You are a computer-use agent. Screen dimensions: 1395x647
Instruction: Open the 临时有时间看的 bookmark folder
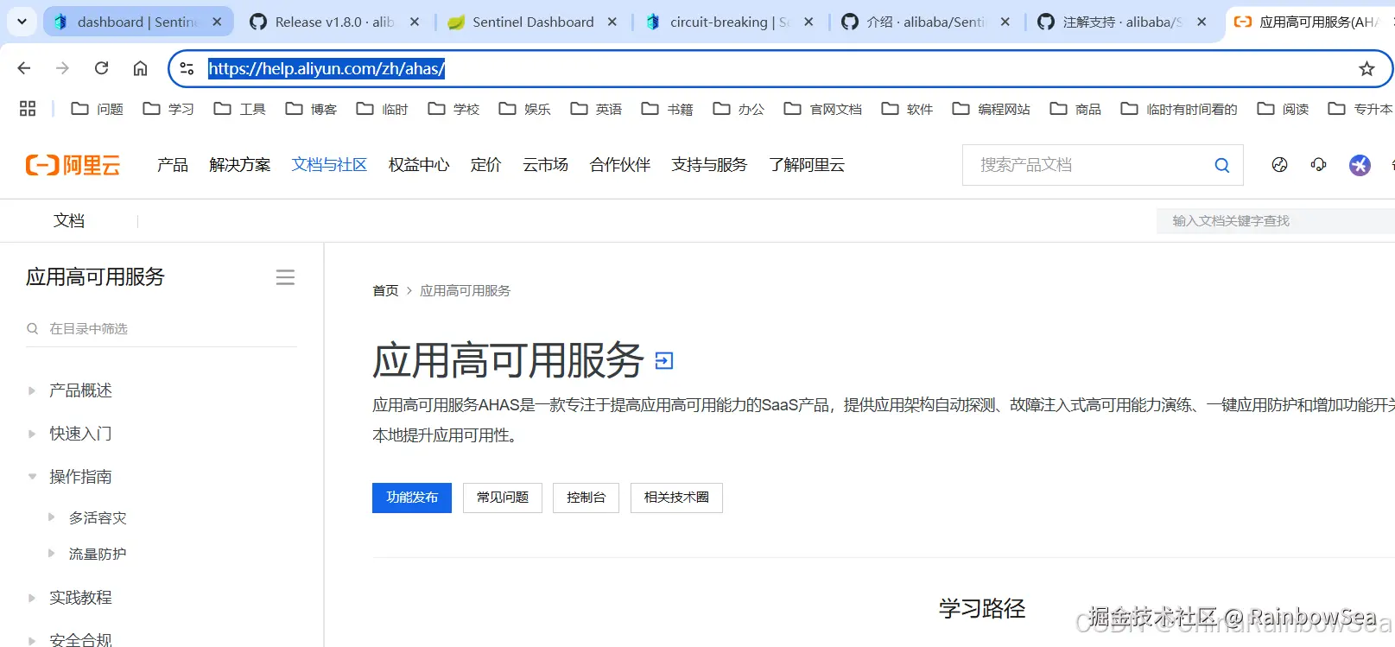point(1179,109)
